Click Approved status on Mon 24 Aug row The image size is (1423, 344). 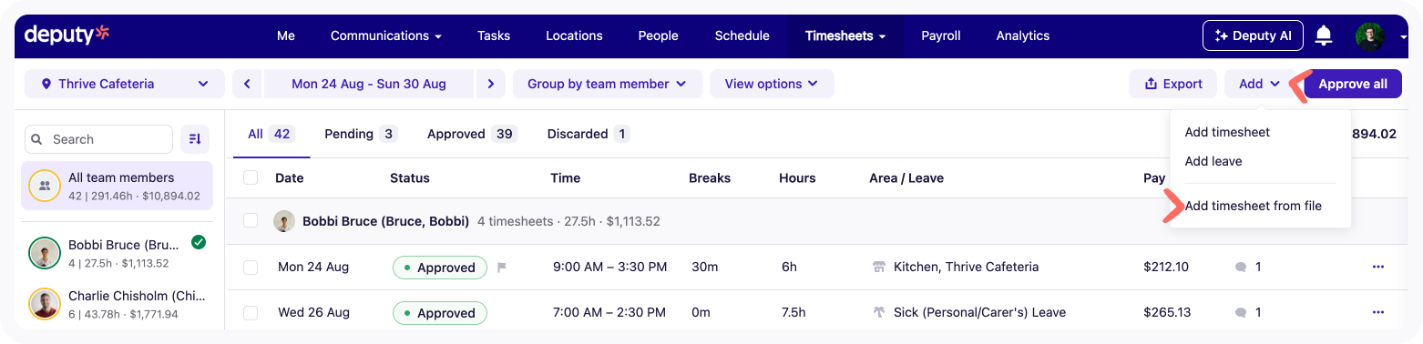tap(440, 268)
